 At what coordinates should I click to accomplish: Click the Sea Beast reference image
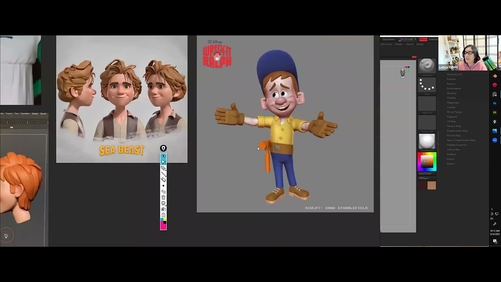[x=122, y=99]
